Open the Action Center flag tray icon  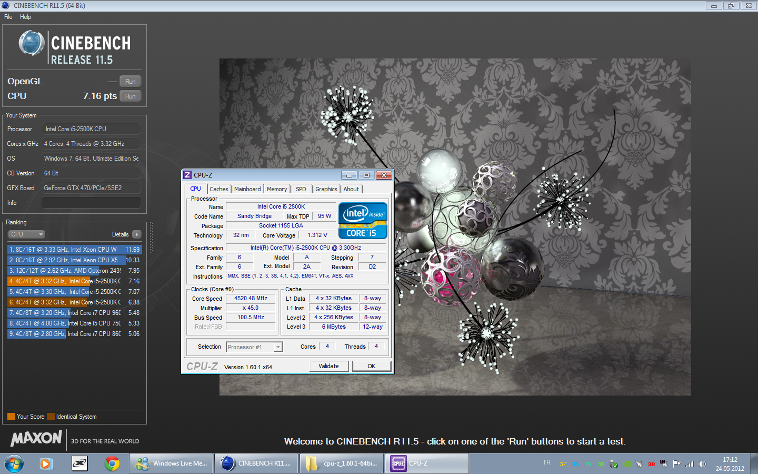[x=676, y=464]
